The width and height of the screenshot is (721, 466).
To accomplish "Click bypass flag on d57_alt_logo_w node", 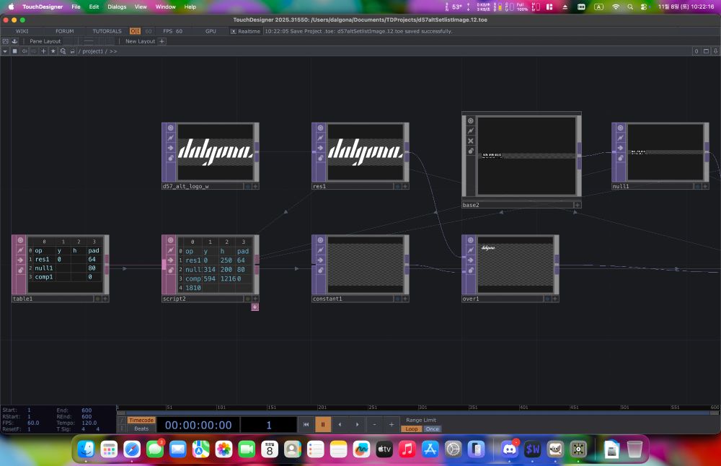I will tap(171, 148).
